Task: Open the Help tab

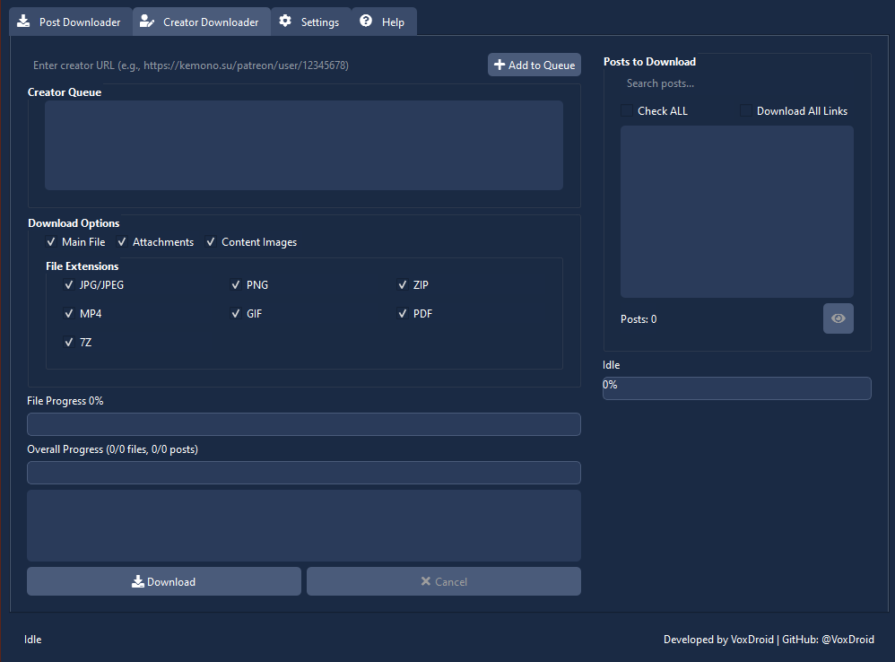Action: [384, 22]
